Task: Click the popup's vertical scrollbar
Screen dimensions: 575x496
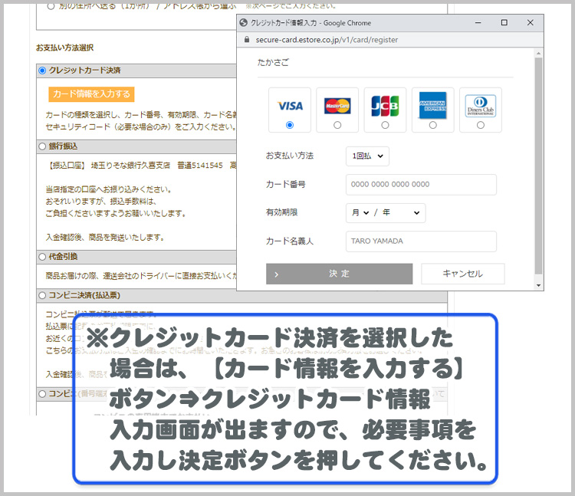Action: tap(538, 166)
